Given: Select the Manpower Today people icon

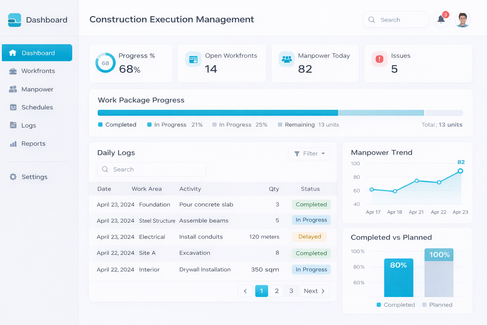Looking at the screenshot, I should 286,59.
